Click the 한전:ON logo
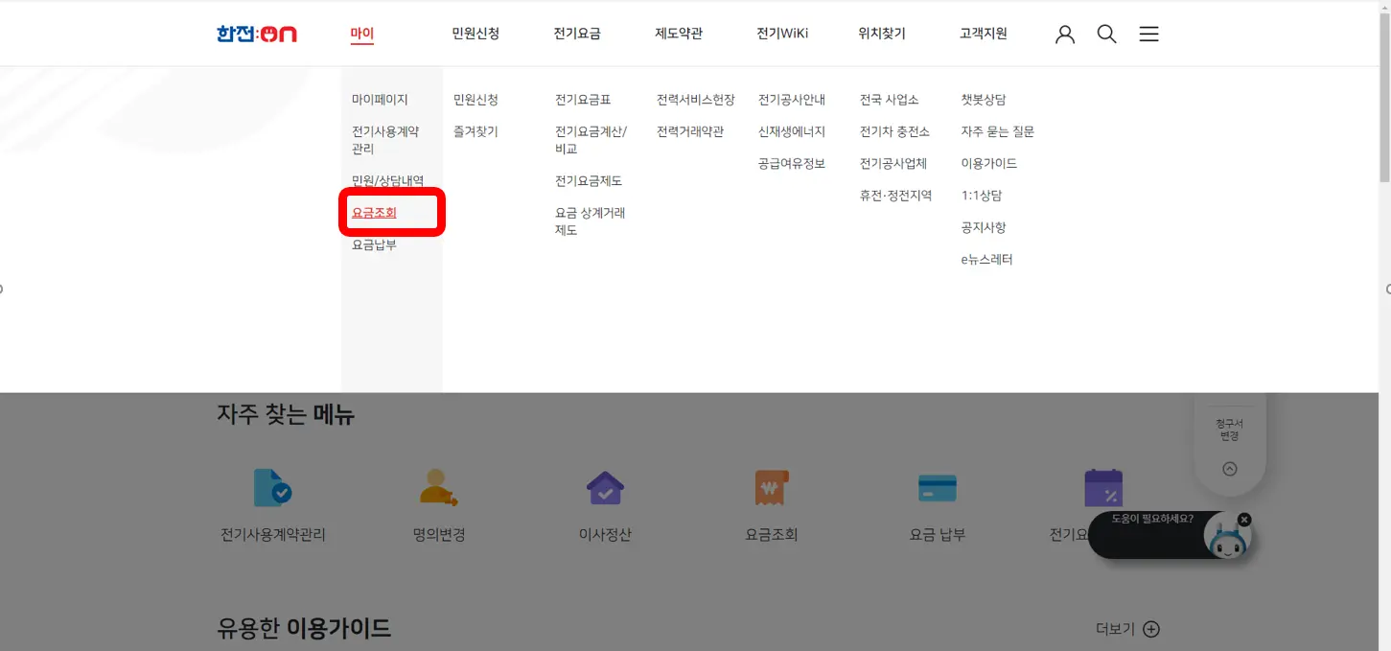This screenshot has width=1391, height=651. click(x=255, y=33)
